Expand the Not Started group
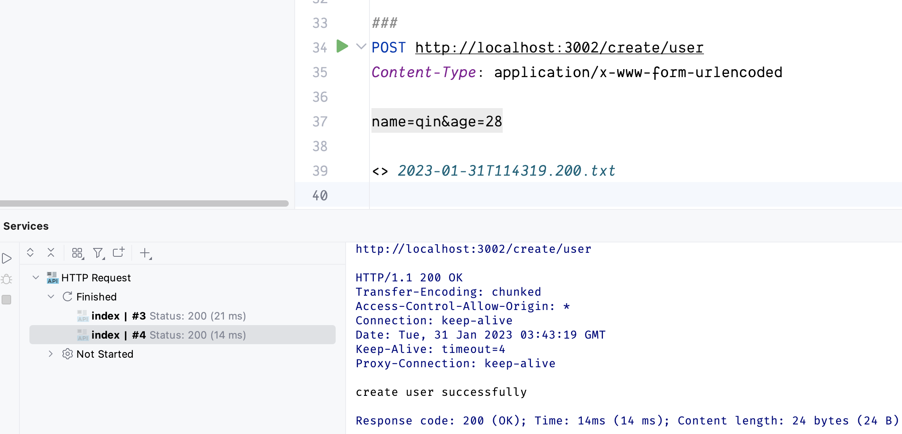 [x=51, y=354]
